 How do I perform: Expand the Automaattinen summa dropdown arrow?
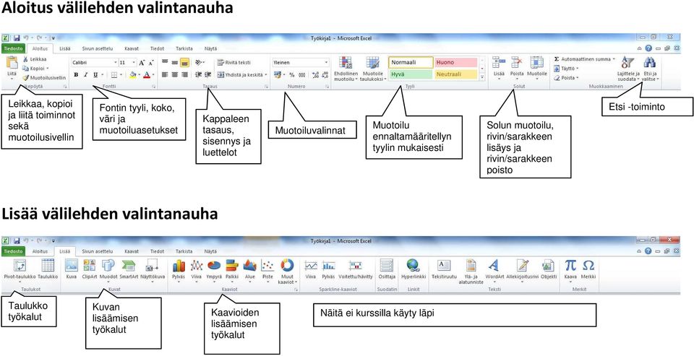tap(614, 58)
